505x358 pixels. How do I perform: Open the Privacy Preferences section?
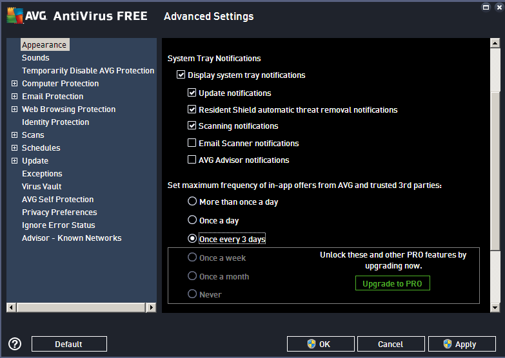click(x=59, y=212)
